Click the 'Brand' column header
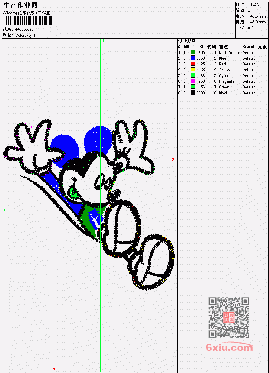The width and height of the screenshot is (269, 373). click(x=248, y=47)
